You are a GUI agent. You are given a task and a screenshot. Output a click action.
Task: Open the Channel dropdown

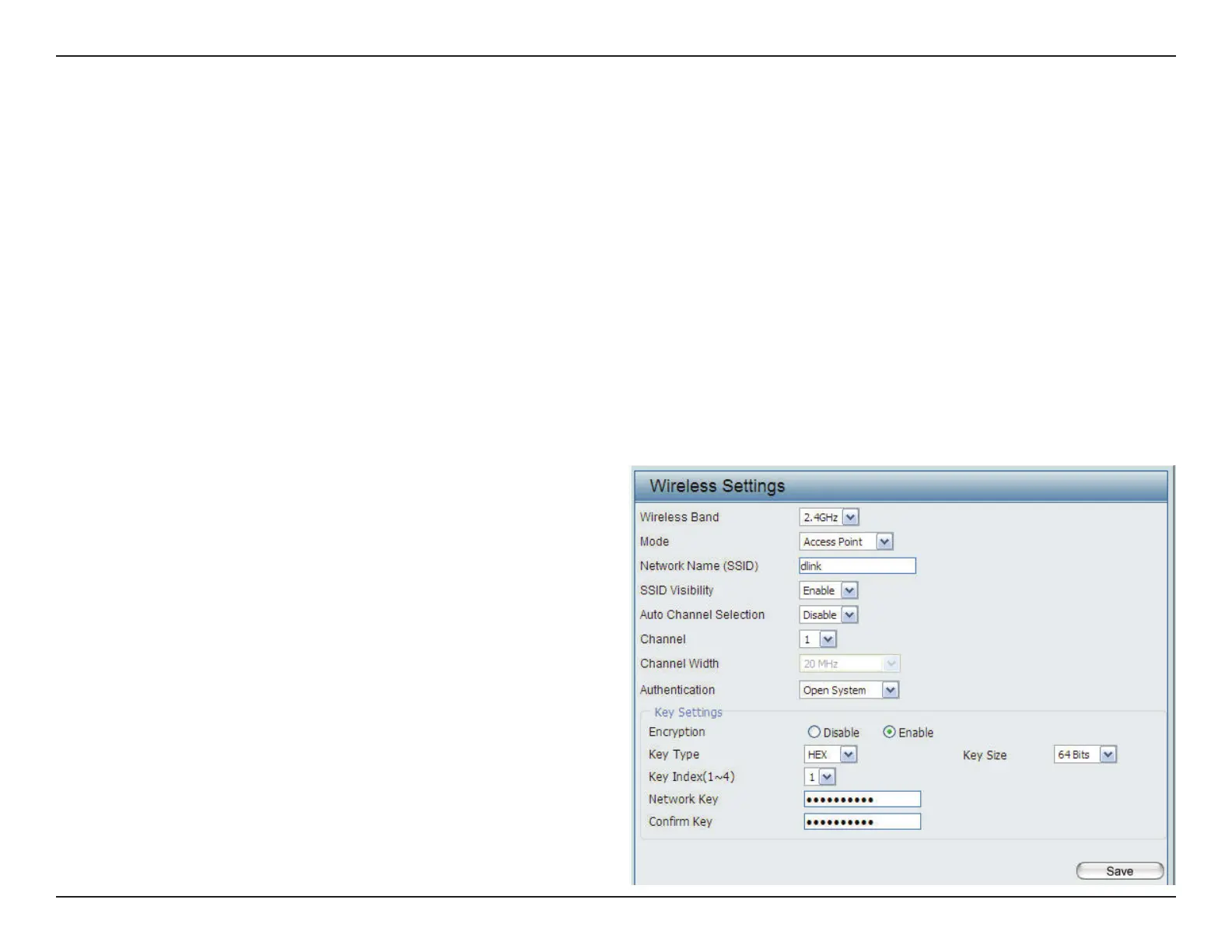pos(818,639)
